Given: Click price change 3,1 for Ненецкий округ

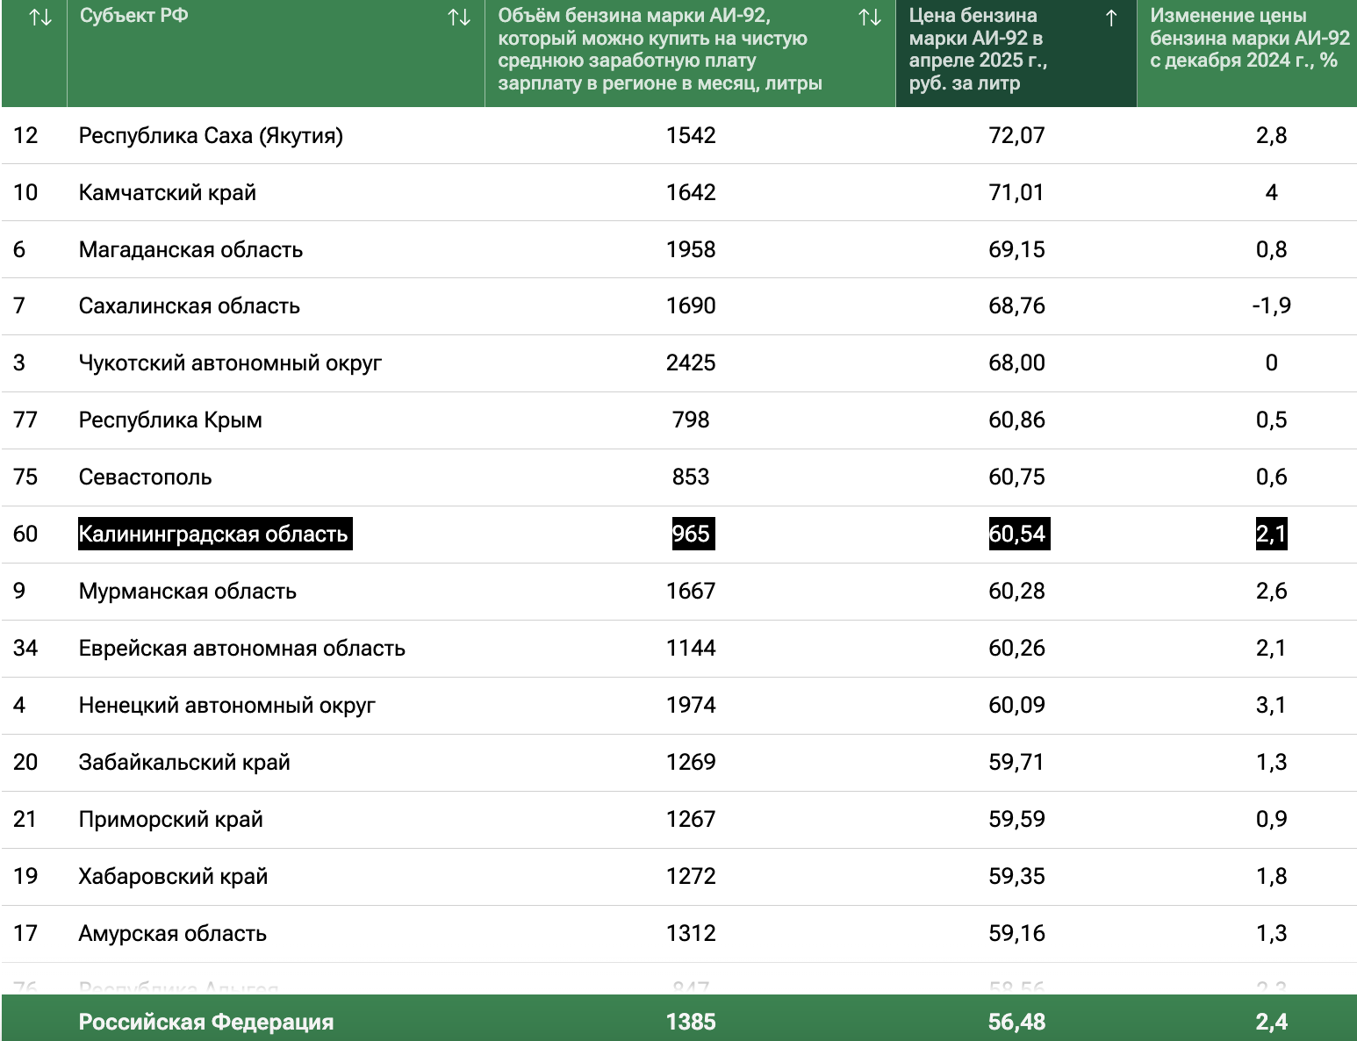Looking at the screenshot, I should point(1271,706).
